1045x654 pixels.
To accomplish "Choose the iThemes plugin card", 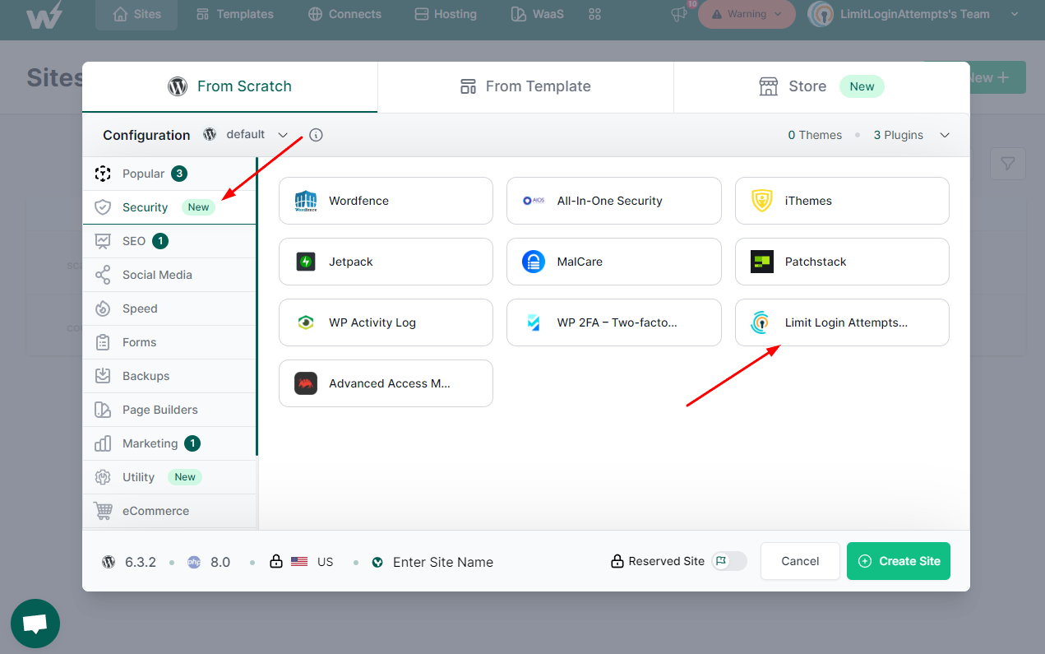I will click(842, 201).
